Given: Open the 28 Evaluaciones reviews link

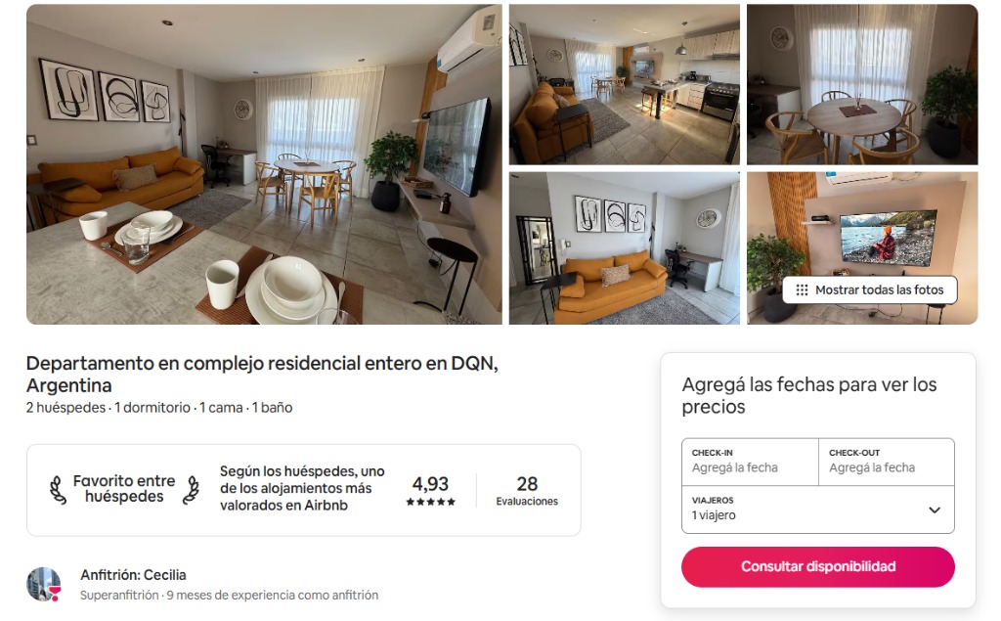Looking at the screenshot, I should click(x=527, y=491).
